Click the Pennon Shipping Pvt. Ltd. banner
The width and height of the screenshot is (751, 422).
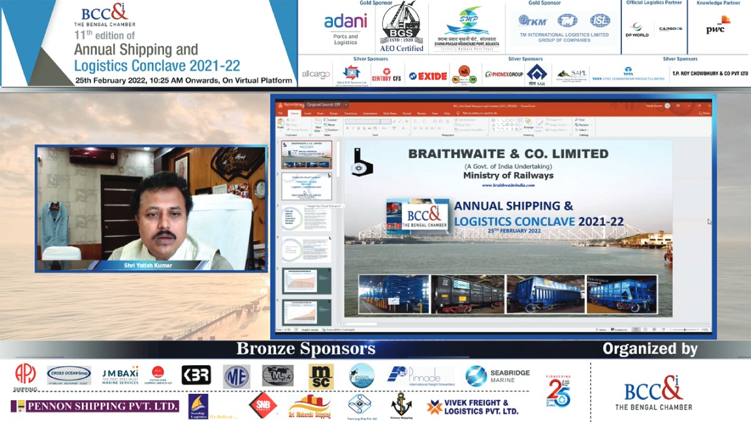(95, 406)
